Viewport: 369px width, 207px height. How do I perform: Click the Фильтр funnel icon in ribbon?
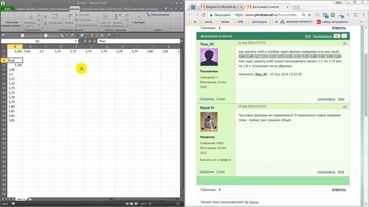coord(70,17)
